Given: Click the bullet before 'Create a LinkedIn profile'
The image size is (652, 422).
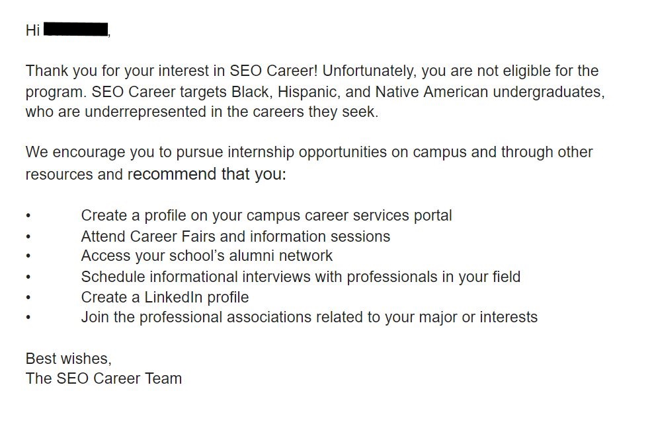Looking at the screenshot, I should pyautogui.click(x=28, y=297).
